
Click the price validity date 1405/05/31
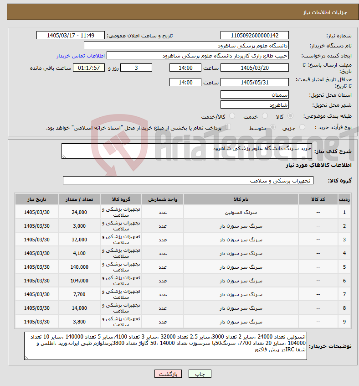pos(255,82)
